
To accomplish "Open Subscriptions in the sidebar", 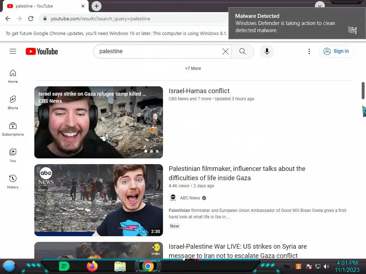I will [13, 129].
